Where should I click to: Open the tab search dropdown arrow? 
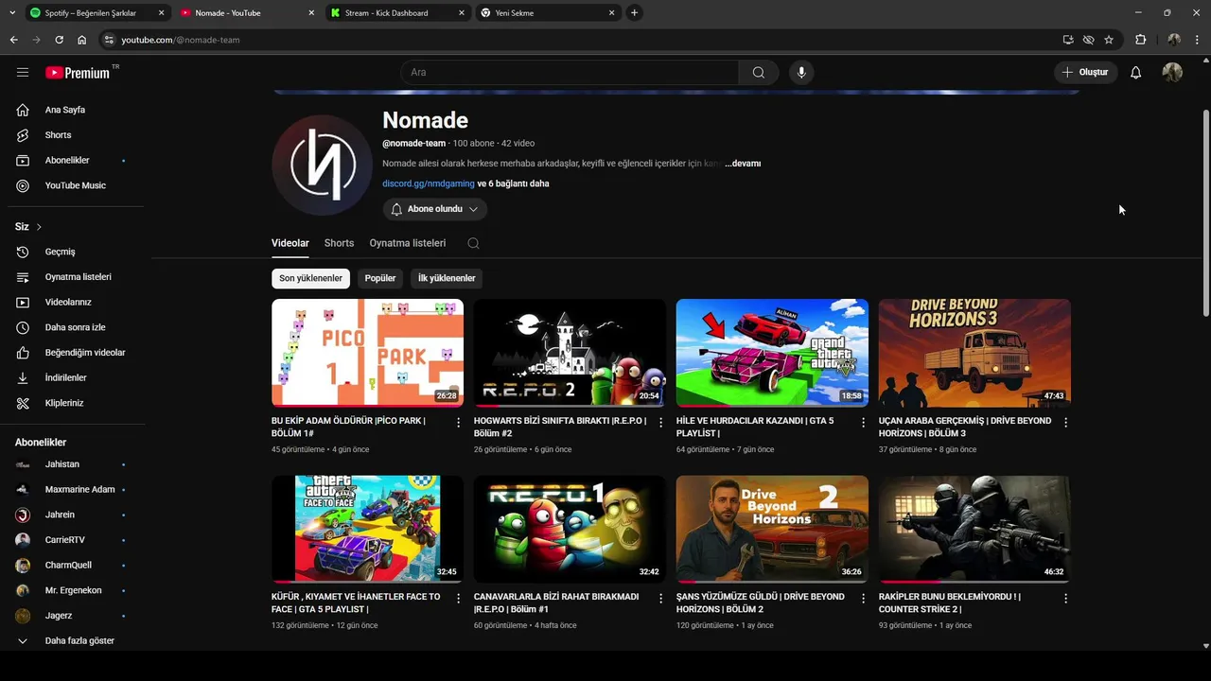pyautogui.click(x=12, y=12)
